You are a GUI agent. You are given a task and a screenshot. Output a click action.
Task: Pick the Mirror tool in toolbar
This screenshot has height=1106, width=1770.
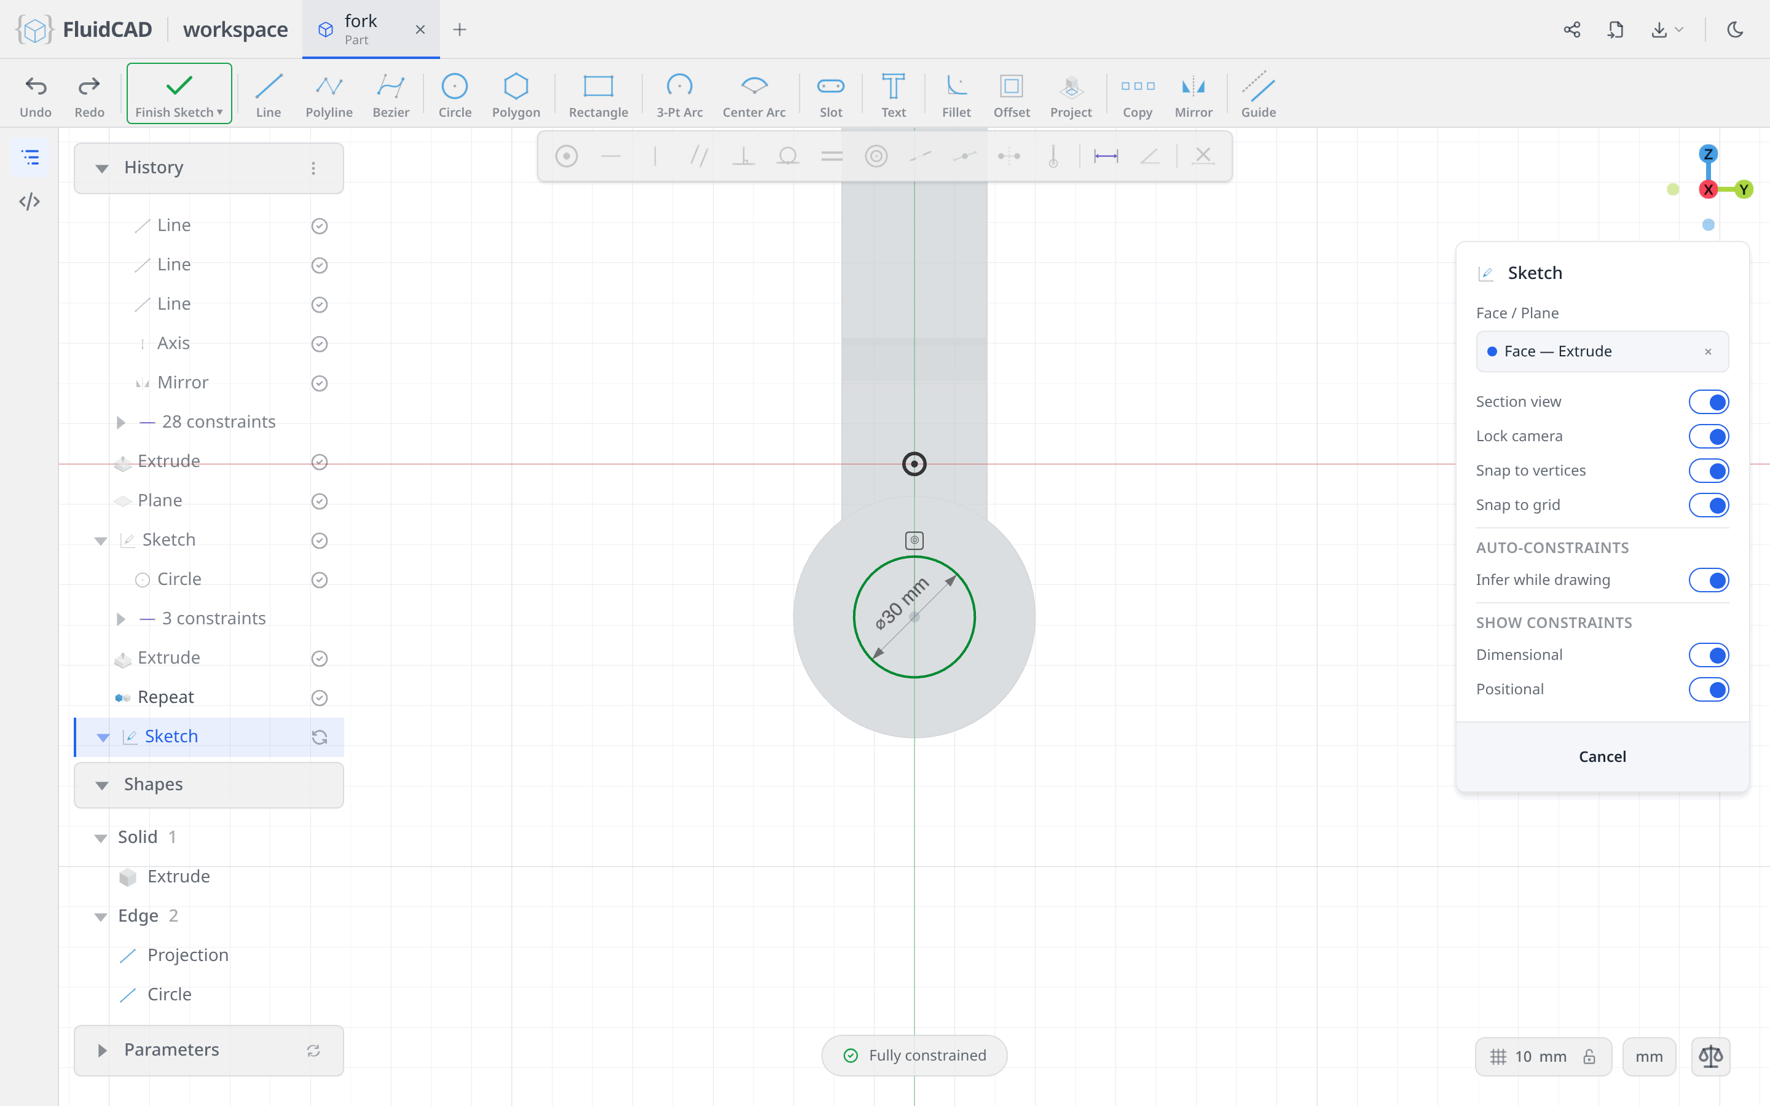tap(1193, 95)
